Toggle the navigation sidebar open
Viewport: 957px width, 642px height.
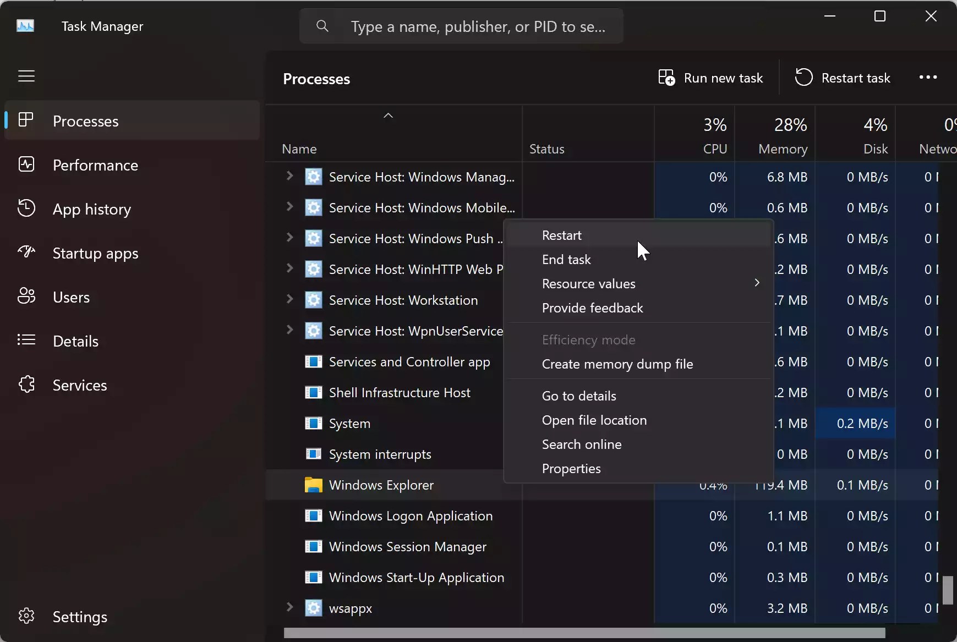[25, 76]
